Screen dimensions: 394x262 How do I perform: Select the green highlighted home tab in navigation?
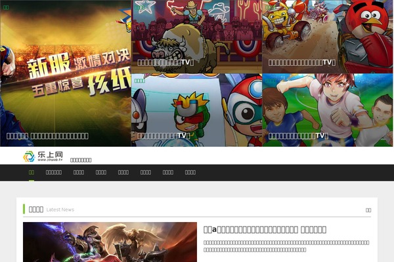pyautogui.click(x=32, y=172)
